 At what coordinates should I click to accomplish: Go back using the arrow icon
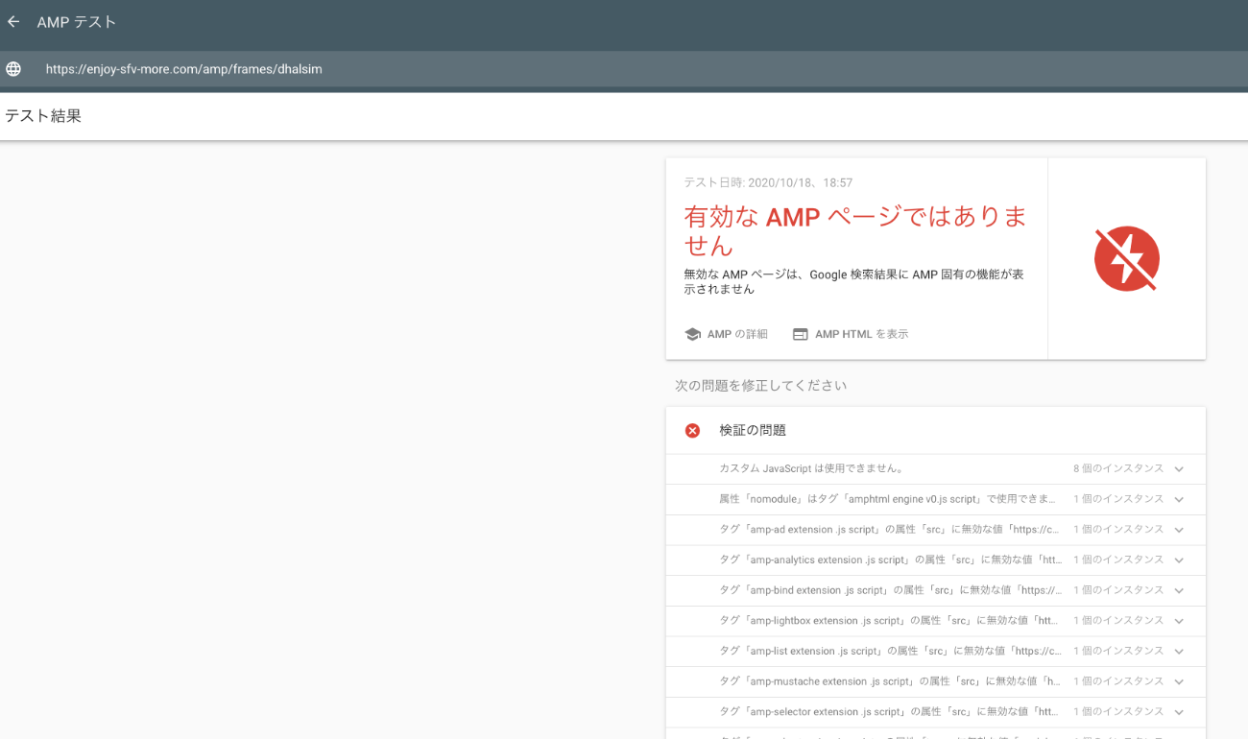[x=13, y=21]
